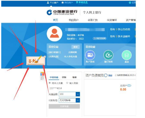Click the refresh icon next to 资产负债概览

point(106,75)
